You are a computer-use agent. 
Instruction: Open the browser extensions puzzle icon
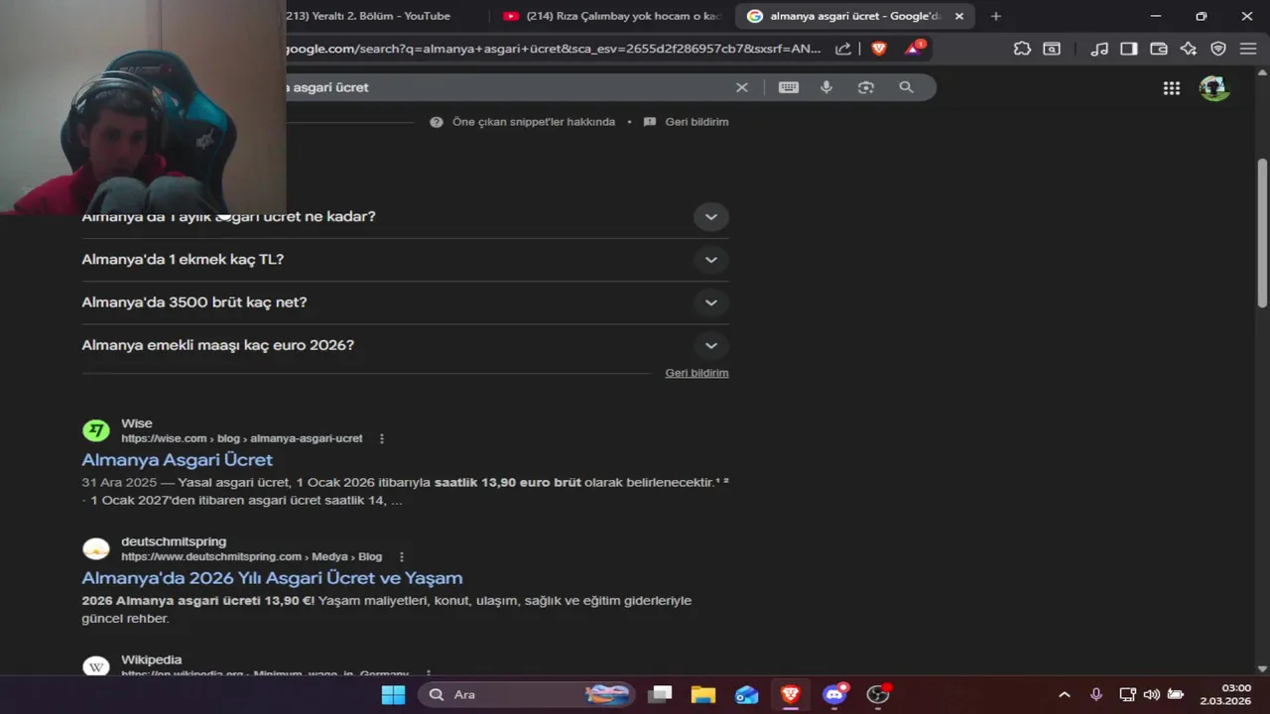[1022, 49]
